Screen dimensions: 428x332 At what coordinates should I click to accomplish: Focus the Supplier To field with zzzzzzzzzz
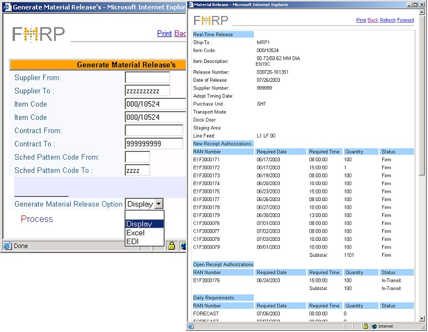click(147, 91)
